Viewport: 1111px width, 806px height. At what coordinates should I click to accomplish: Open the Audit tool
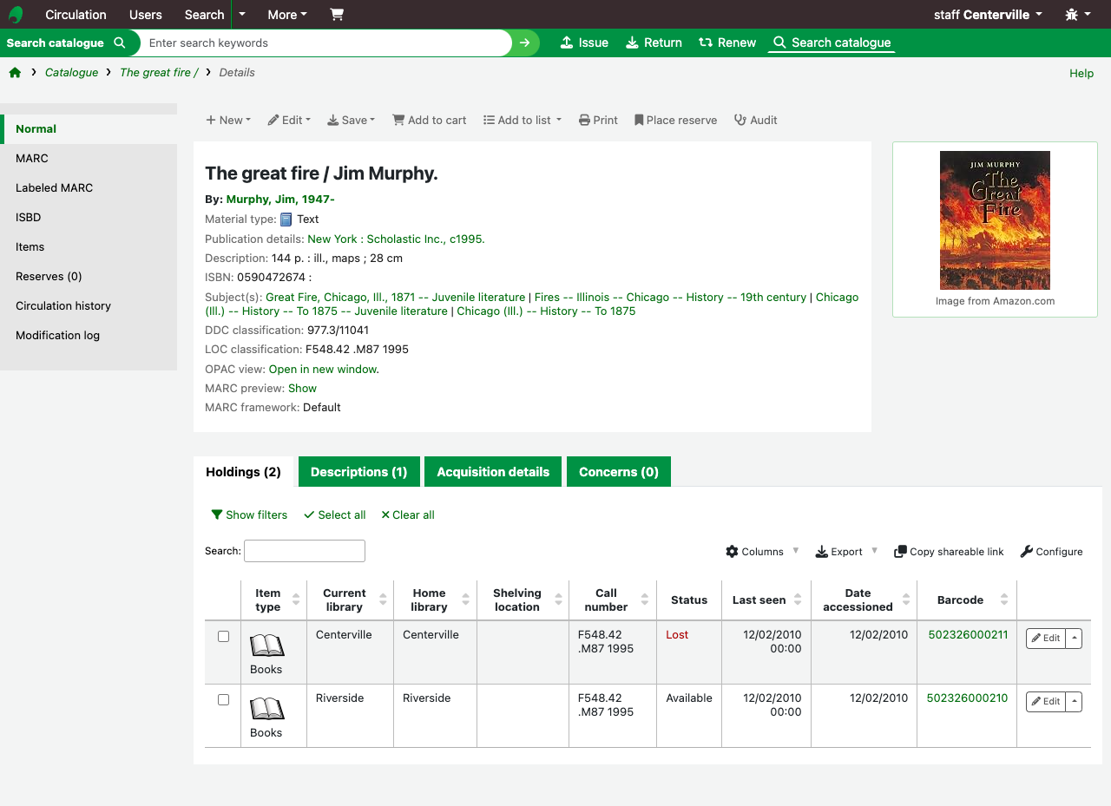[x=755, y=120]
